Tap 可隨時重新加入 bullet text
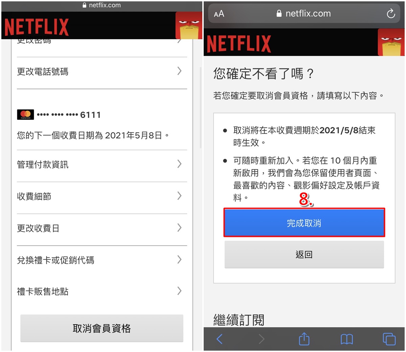Screen dimensions: 406x352 point(306,179)
